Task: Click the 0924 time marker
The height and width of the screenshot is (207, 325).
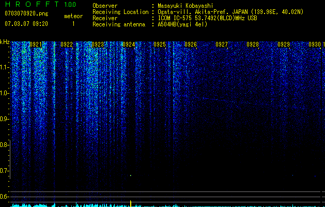Action: tap(129, 45)
